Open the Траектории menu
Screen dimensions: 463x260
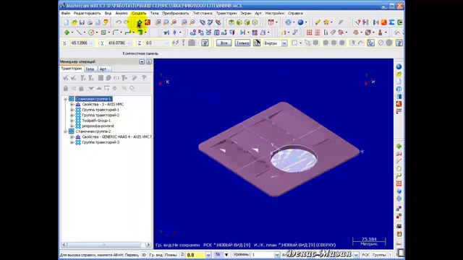[226, 13]
